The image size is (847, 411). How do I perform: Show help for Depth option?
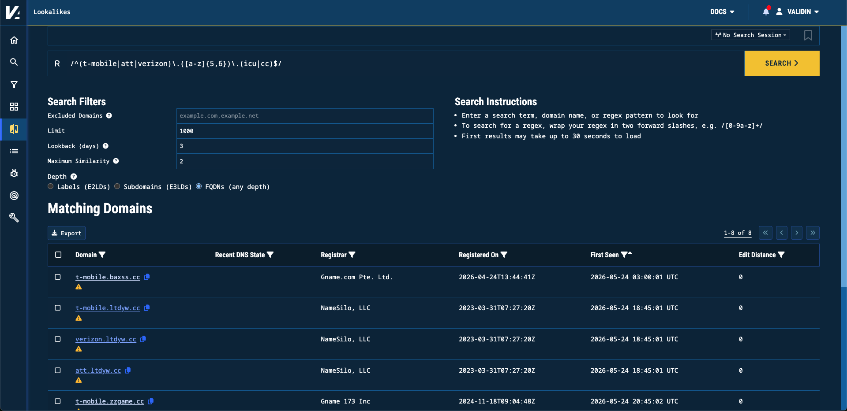click(74, 176)
